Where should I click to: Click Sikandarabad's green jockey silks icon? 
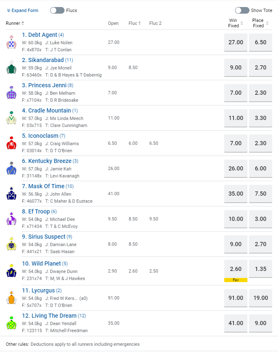[11, 67]
